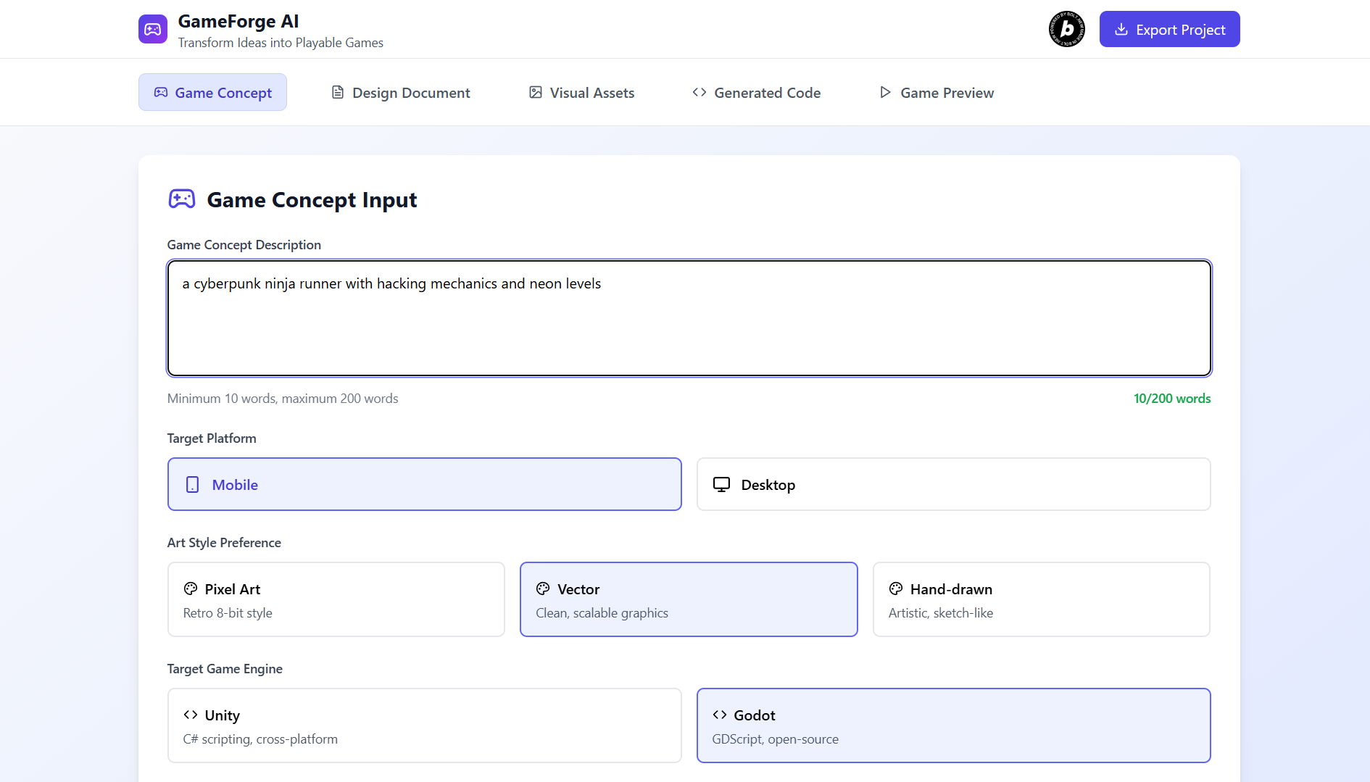Click the Export Project button
The image size is (1370, 782).
tap(1169, 29)
